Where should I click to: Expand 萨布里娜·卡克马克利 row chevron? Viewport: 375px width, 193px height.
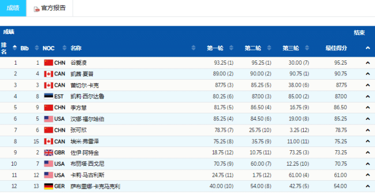pyautogui.click(x=368, y=187)
